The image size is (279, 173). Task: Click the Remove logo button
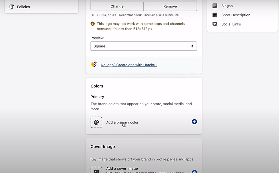click(x=170, y=6)
